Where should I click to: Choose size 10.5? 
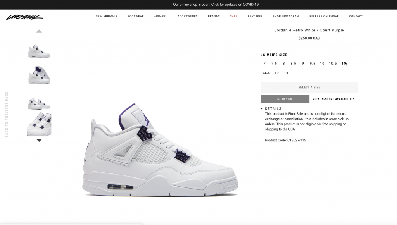[x=333, y=64]
